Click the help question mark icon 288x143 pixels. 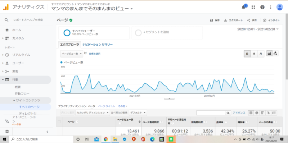pyautogui.click(x=262, y=7)
